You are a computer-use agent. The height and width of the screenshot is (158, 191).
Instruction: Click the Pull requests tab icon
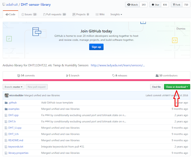pos(44,15)
